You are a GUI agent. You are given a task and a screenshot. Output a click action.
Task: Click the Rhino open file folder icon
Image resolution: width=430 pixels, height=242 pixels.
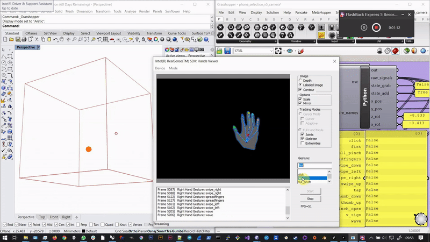(x=13, y=40)
